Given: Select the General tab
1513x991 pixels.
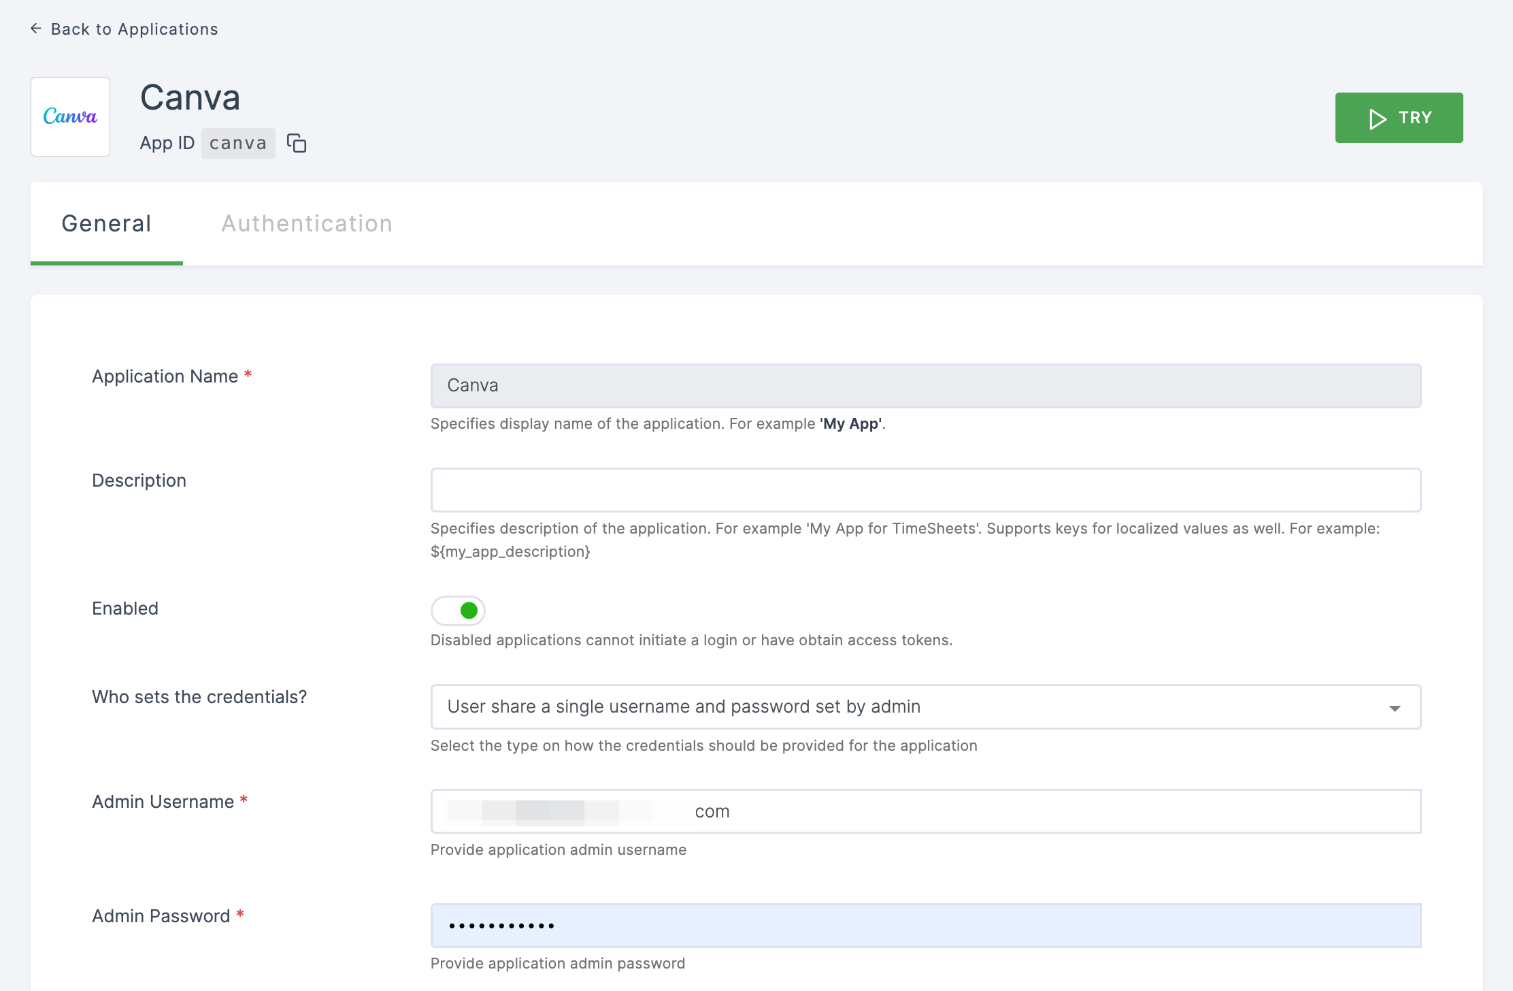Looking at the screenshot, I should click(x=107, y=224).
